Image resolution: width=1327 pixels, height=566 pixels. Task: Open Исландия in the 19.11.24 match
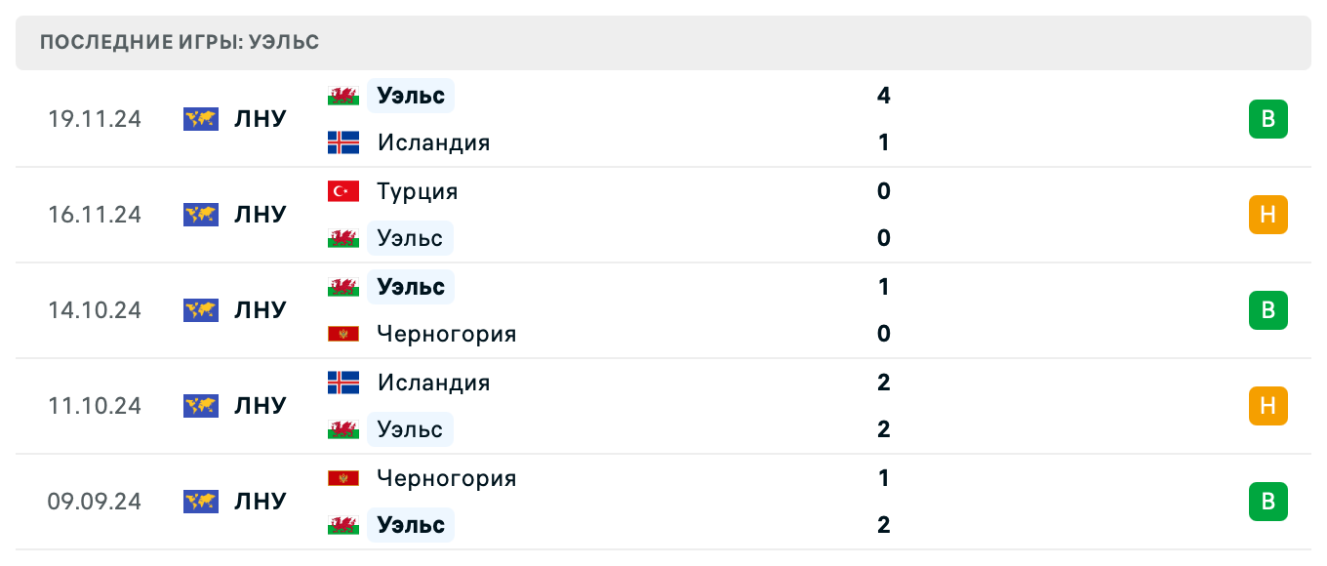pos(433,142)
